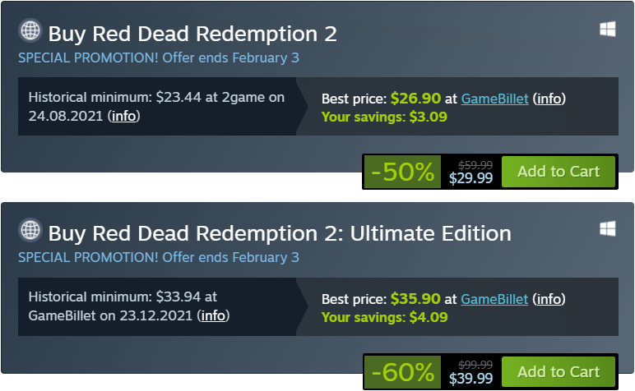The height and width of the screenshot is (391, 635).
Task: Add Red Dead Redemption 2 standard edition to cart
Action: click(559, 172)
